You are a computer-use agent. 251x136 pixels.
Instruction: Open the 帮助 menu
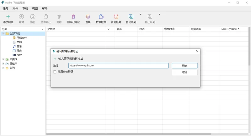click(x=45, y=8)
